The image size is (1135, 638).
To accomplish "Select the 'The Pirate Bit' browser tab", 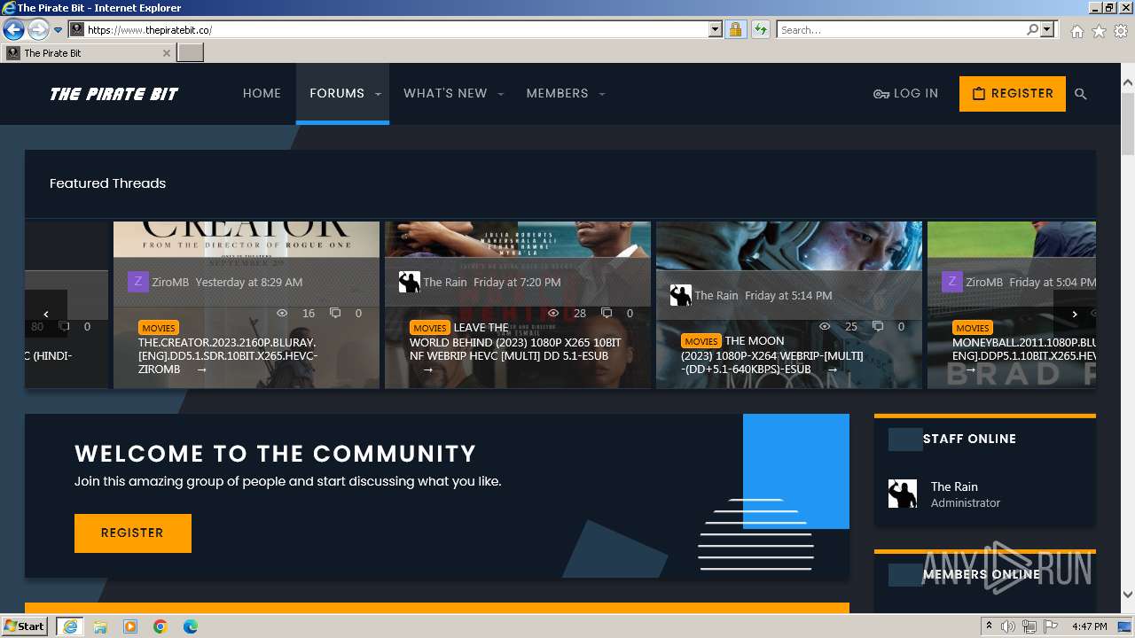I will 89,52.
